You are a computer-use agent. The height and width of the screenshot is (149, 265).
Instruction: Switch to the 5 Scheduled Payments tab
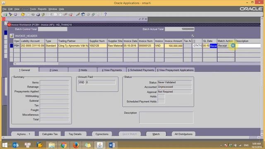141,70
